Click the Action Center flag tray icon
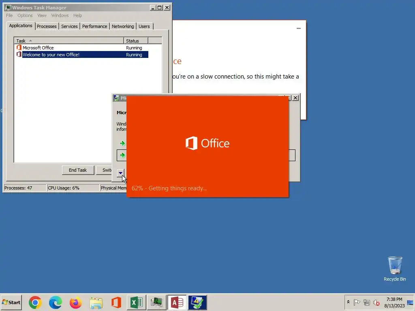The image size is (415, 311). pos(357,302)
